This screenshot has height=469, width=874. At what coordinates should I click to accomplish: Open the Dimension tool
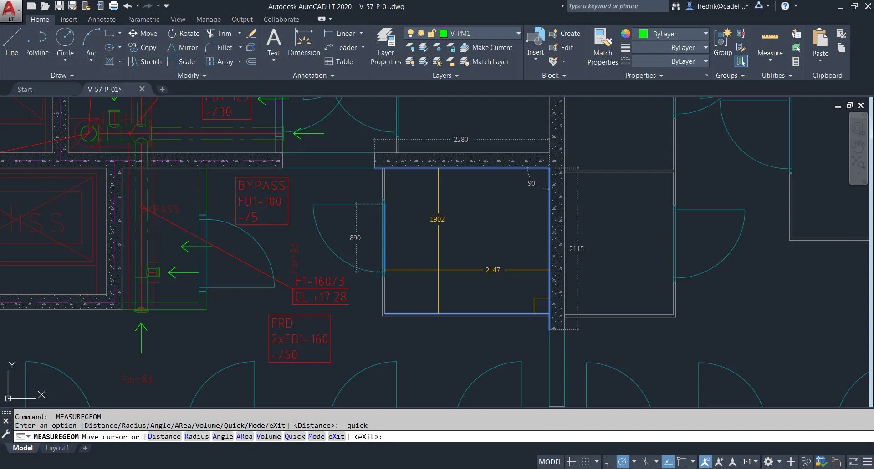[303, 43]
